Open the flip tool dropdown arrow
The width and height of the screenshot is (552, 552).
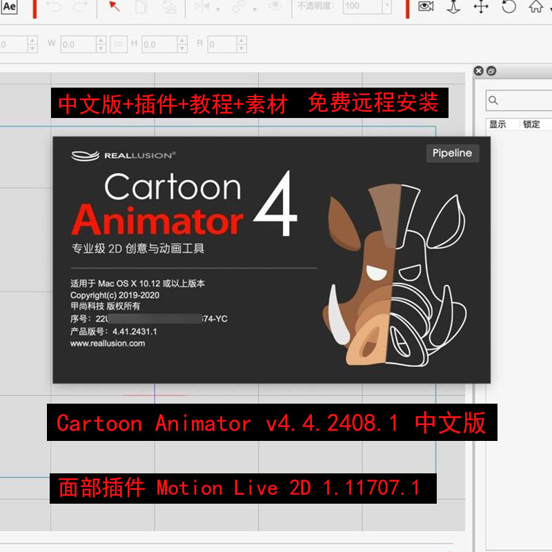[x=218, y=9]
